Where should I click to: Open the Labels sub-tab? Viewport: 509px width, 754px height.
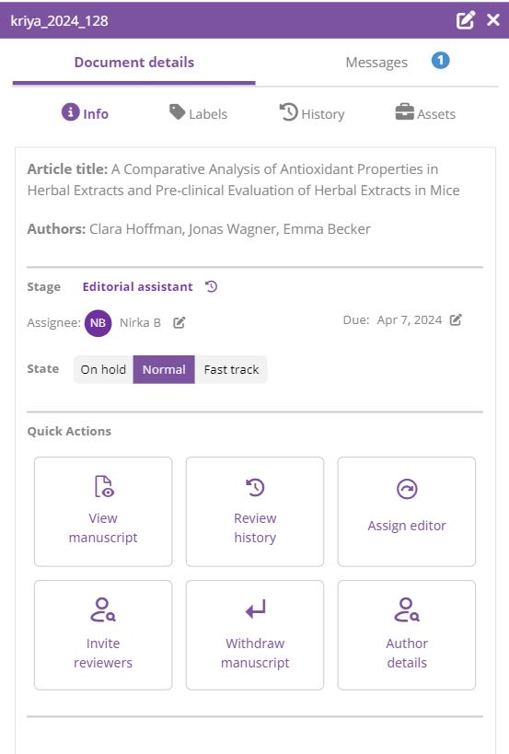click(x=198, y=113)
